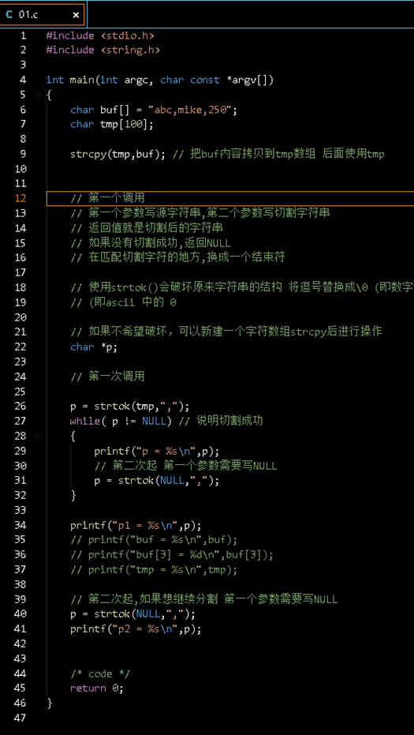Select the 01.c file tab
The image size is (414, 735).
coord(43,14)
